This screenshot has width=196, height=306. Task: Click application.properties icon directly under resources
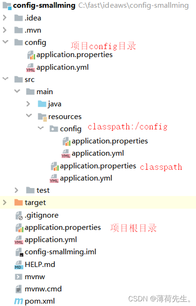(x=55, y=166)
